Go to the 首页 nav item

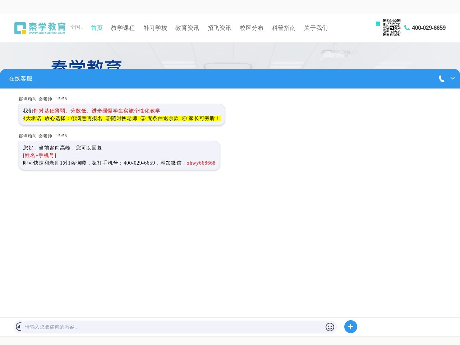97,28
